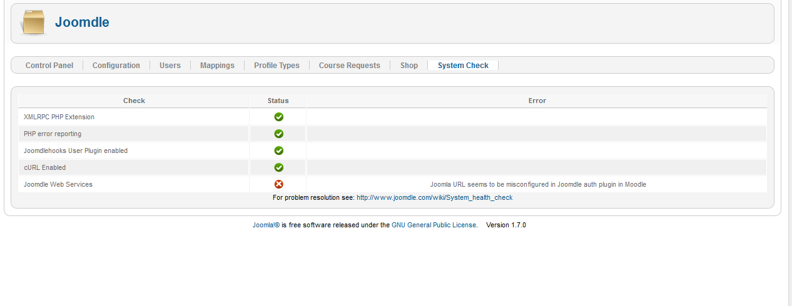Viewport: 792px width, 306px height.
Task: Open the Course Requests tab
Action: click(350, 65)
